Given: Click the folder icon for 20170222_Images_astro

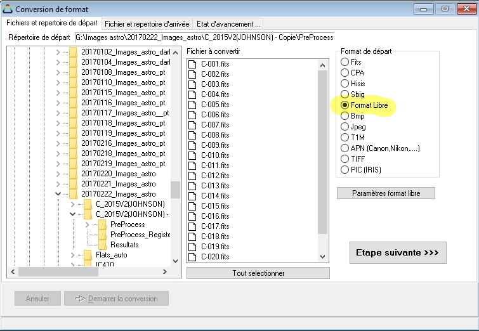Looking at the screenshot, I should click(73, 194).
